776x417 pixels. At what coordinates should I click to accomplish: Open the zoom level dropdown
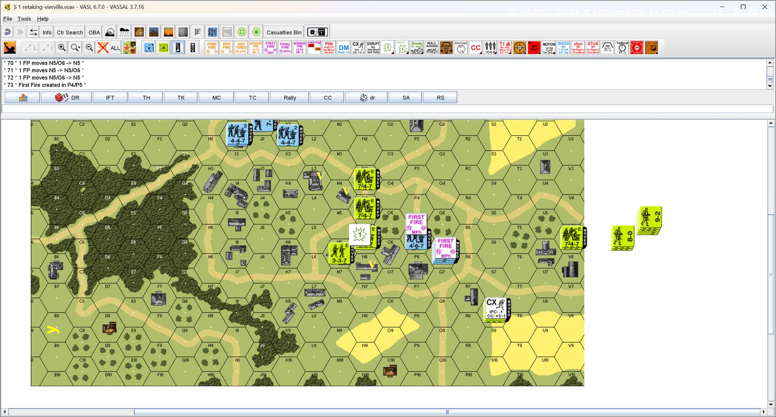point(76,48)
